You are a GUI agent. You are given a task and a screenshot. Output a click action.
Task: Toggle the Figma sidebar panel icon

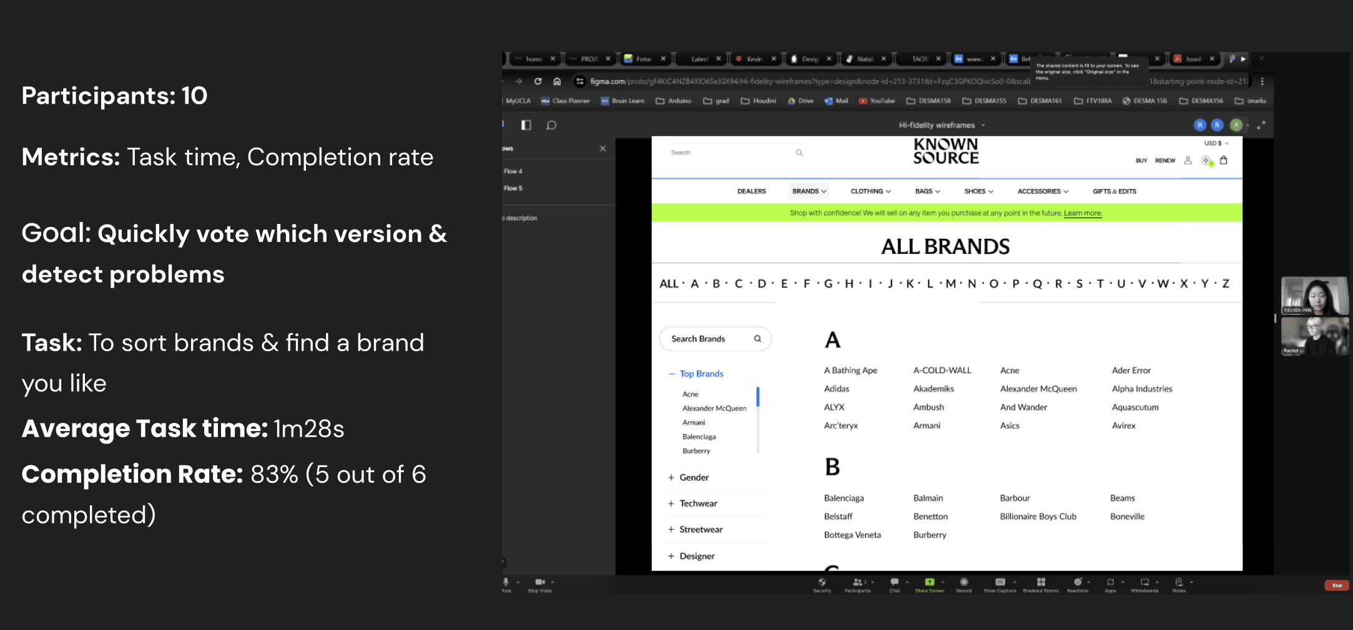[526, 125]
